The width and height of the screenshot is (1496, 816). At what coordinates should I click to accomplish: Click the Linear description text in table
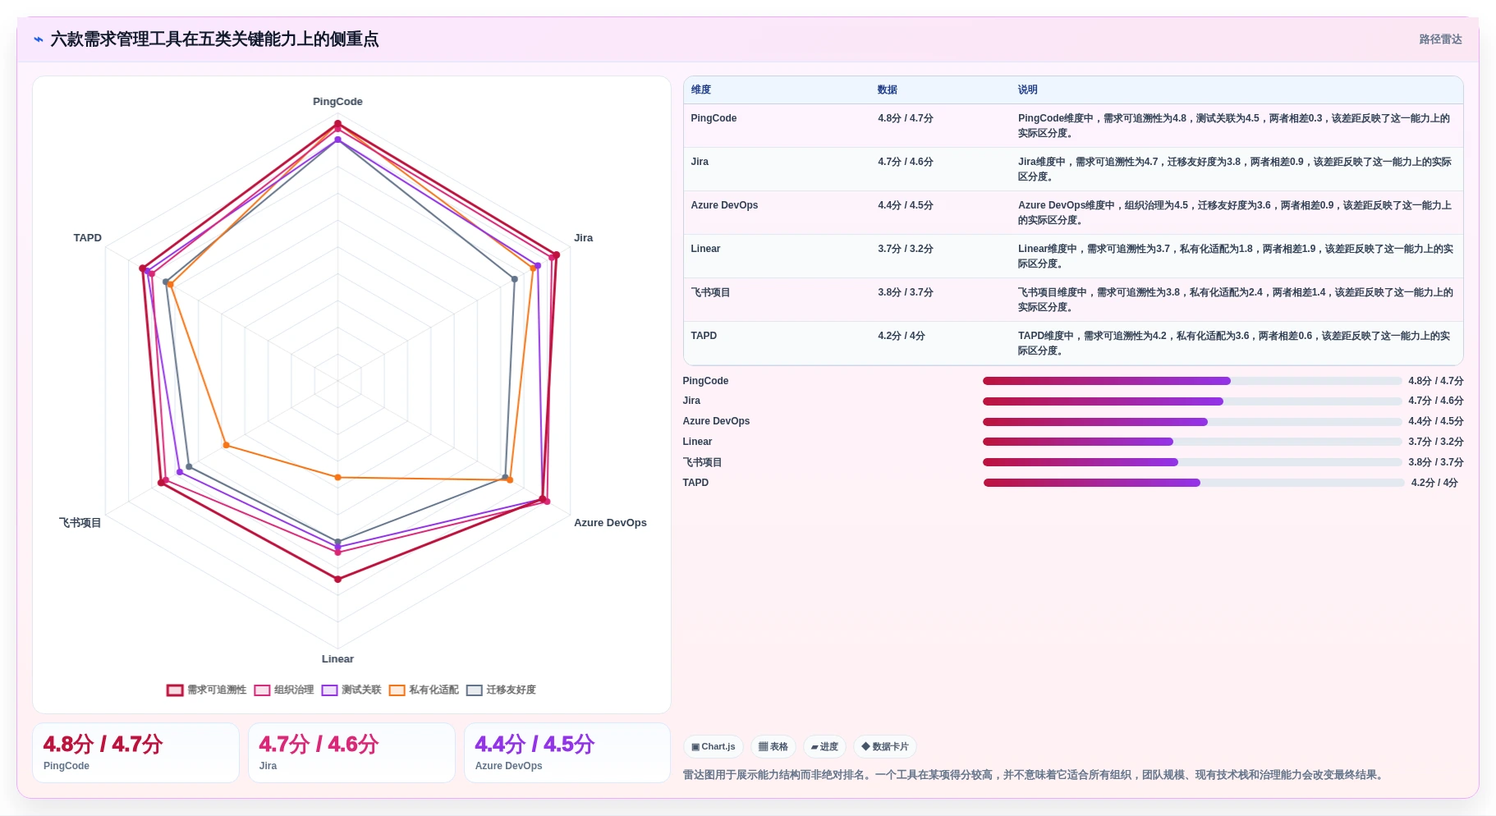(x=1236, y=256)
